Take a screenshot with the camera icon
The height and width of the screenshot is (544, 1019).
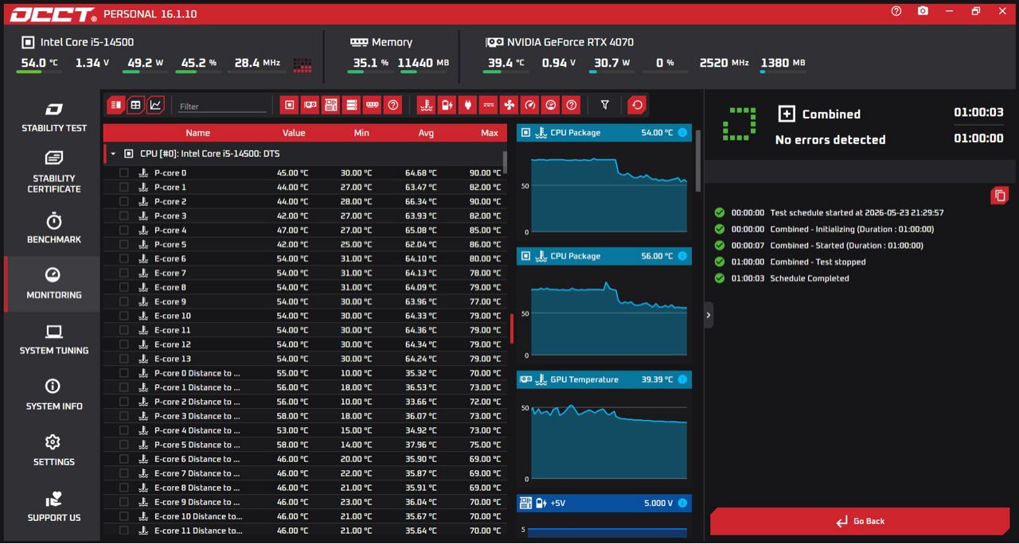[923, 11]
